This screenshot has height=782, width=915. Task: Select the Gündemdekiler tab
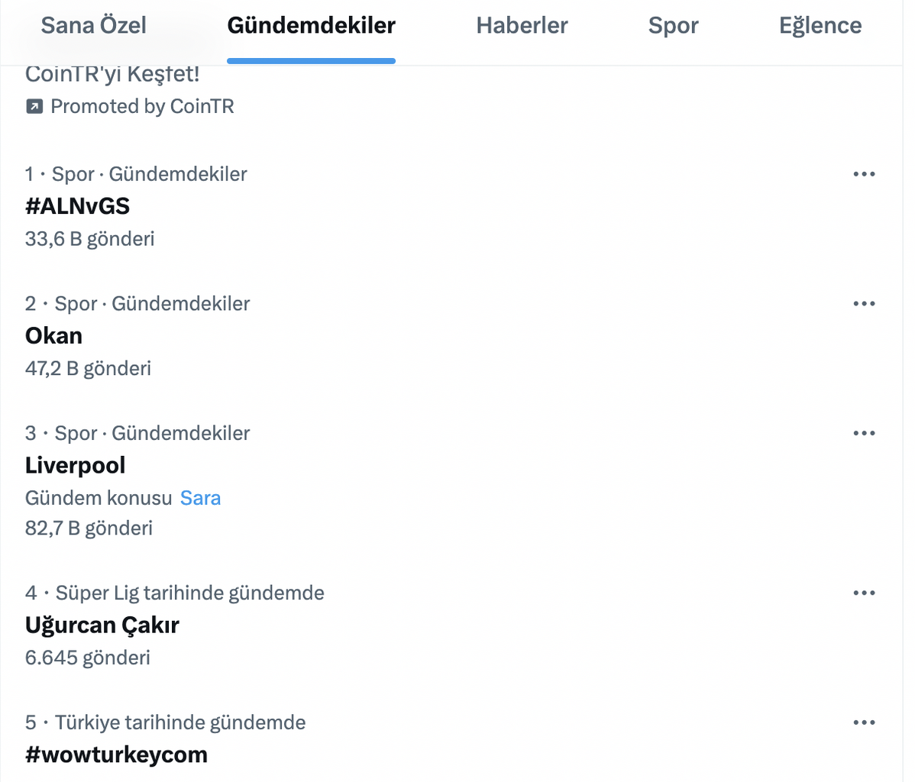coord(311,26)
